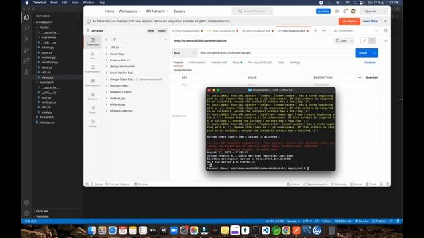
Task: Open manage.py in VS Code explorer
Action: (x=47, y=122)
